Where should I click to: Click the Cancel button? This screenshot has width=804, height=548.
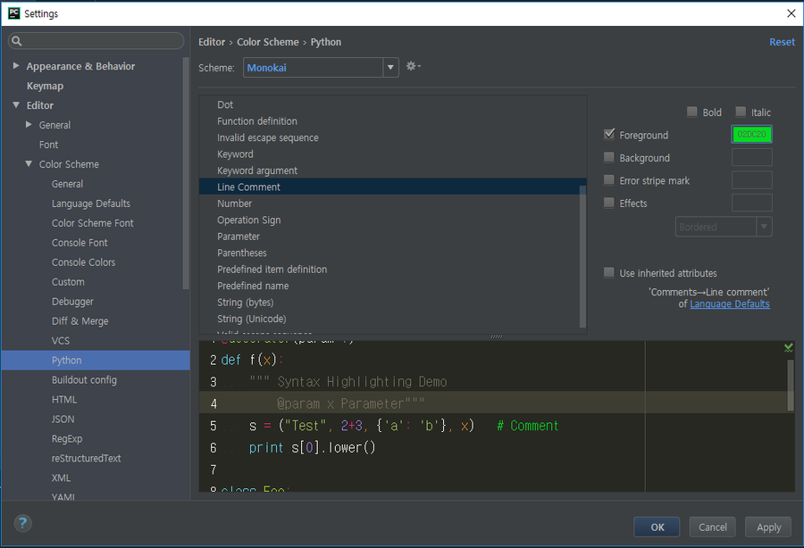(713, 527)
